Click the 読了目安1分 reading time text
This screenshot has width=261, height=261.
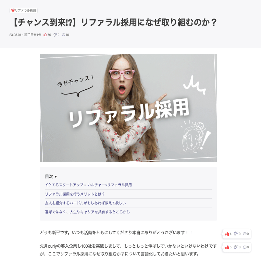point(33,35)
